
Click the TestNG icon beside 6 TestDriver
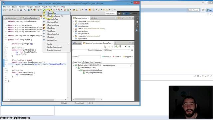[44, 28]
